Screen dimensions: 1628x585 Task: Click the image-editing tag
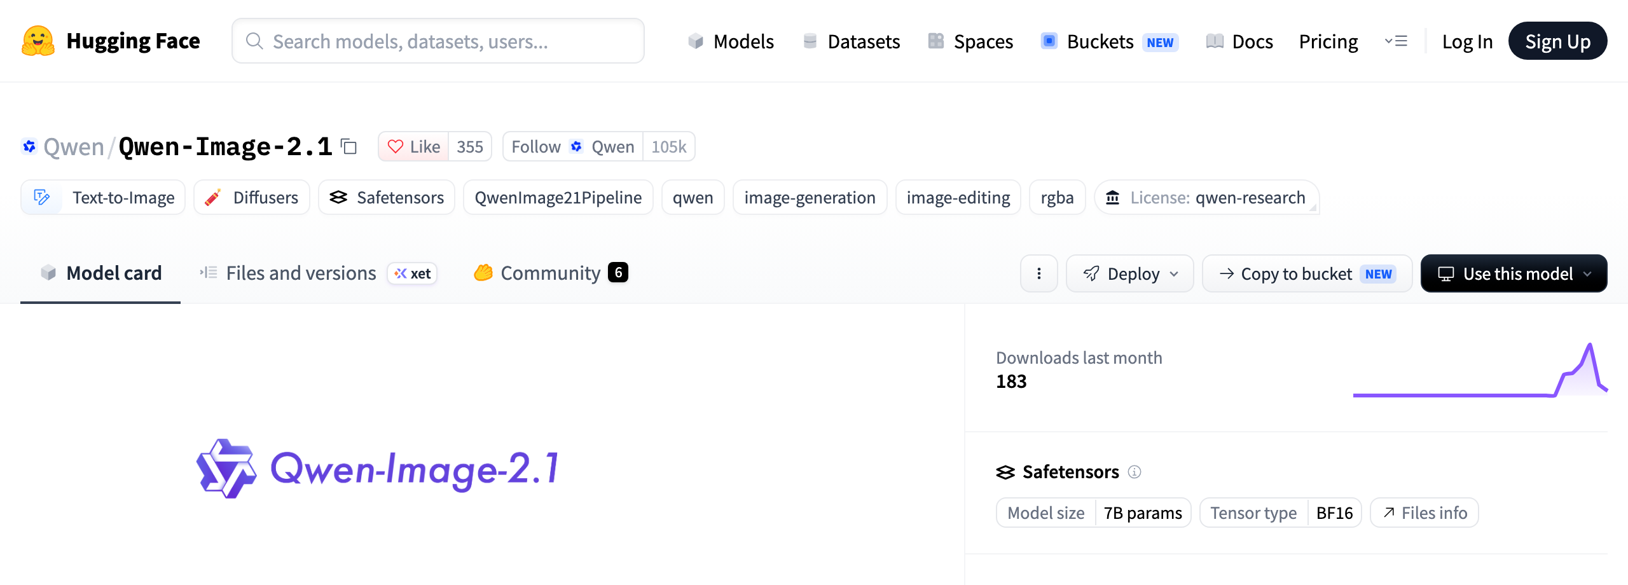coord(958,198)
